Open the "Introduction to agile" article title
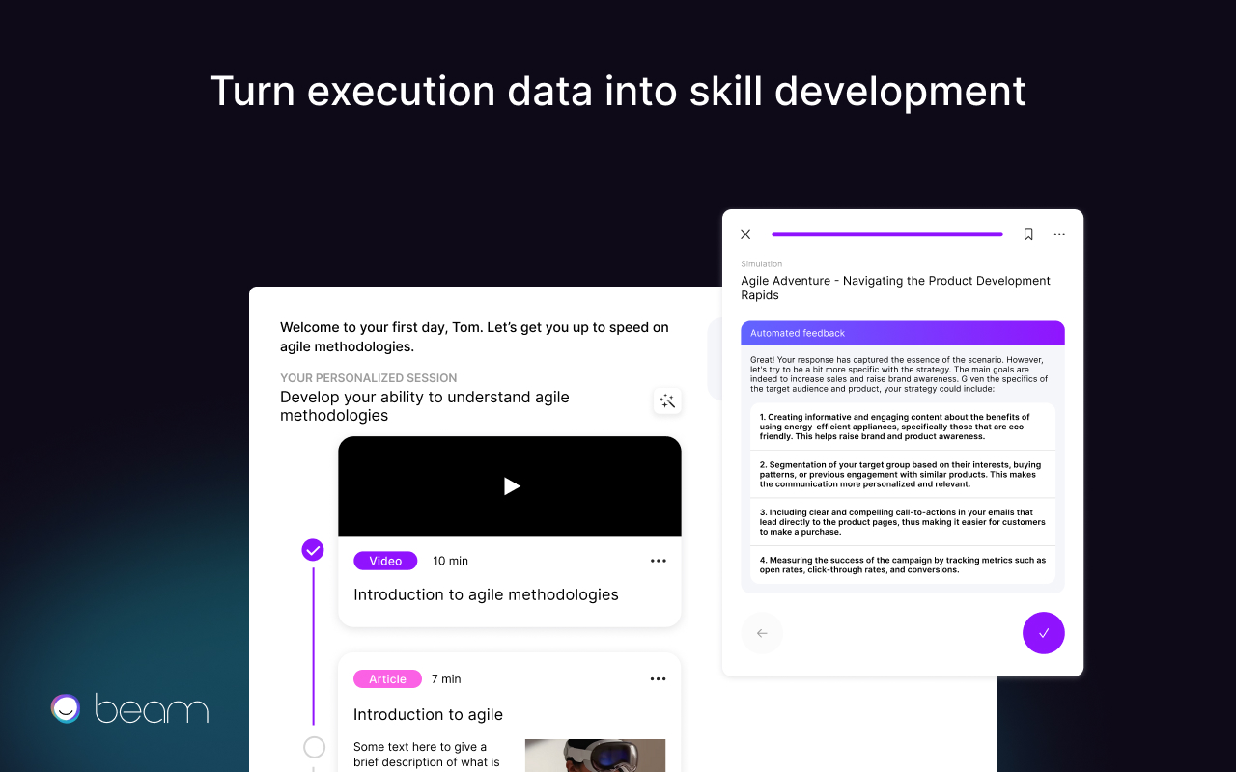The width and height of the screenshot is (1236, 772). [x=428, y=715]
